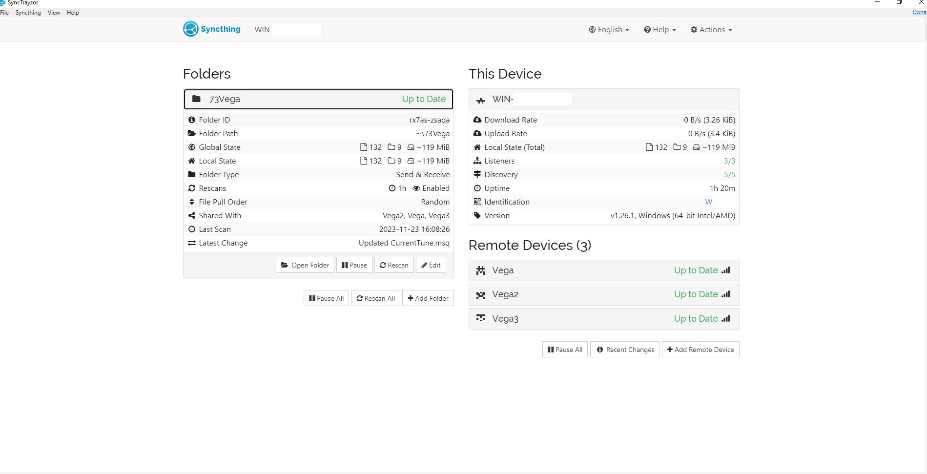Open the View menu
927x474 pixels.
(x=54, y=13)
